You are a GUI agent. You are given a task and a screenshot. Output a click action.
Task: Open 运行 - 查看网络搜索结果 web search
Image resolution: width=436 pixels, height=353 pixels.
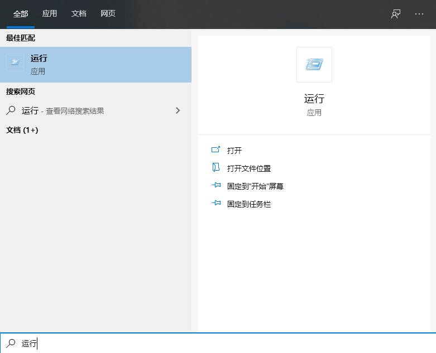[x=63, y=111]
